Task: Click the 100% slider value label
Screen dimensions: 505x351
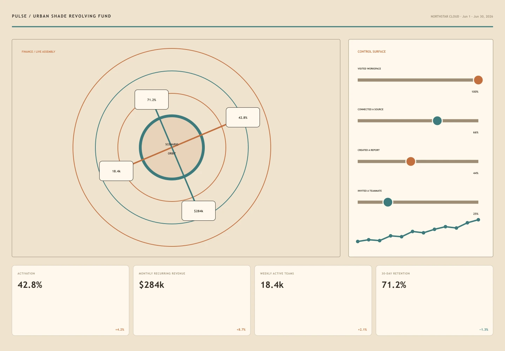Action: tap(475, 92)
